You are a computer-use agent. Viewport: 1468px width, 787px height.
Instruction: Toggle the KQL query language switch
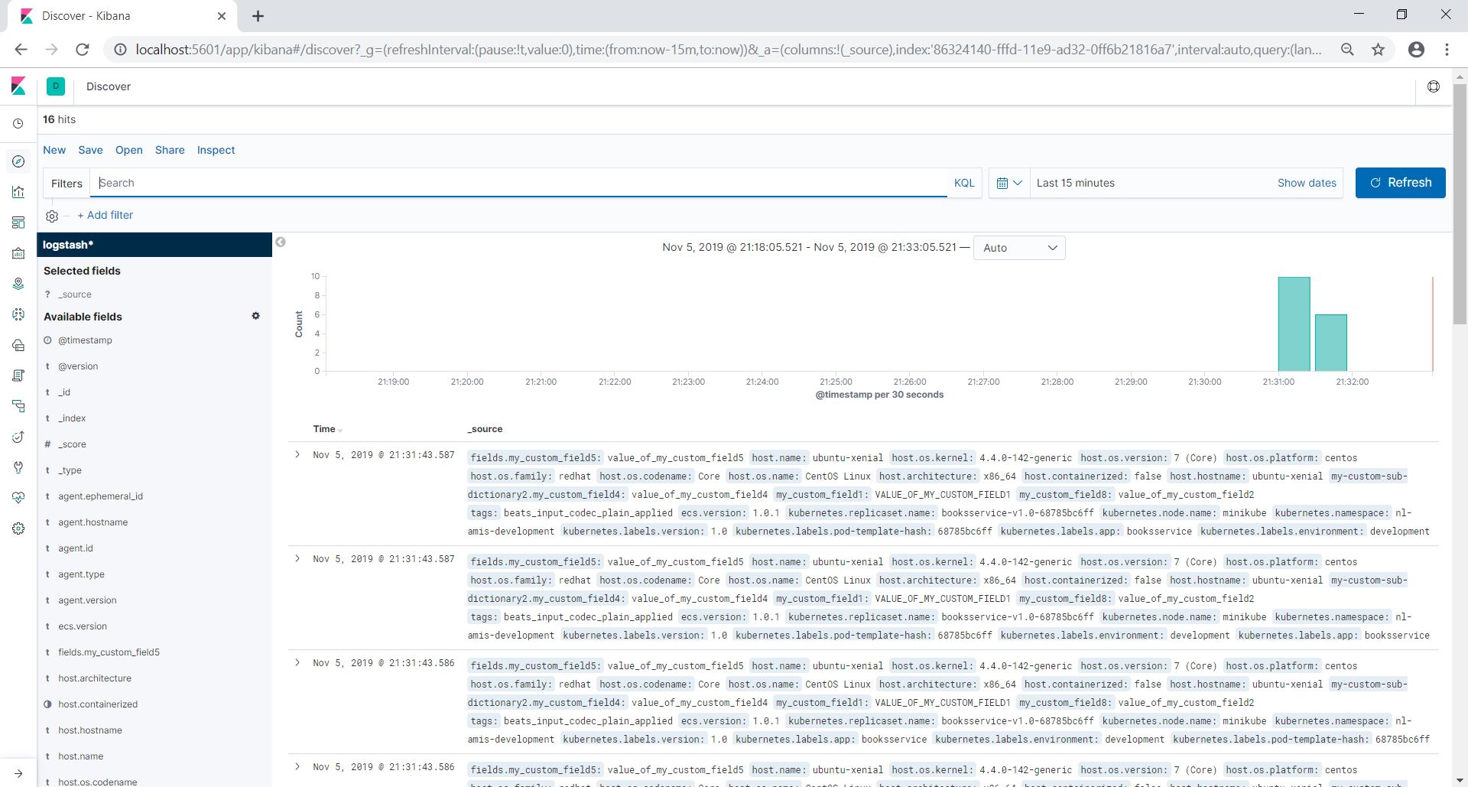tap(963, 183)
